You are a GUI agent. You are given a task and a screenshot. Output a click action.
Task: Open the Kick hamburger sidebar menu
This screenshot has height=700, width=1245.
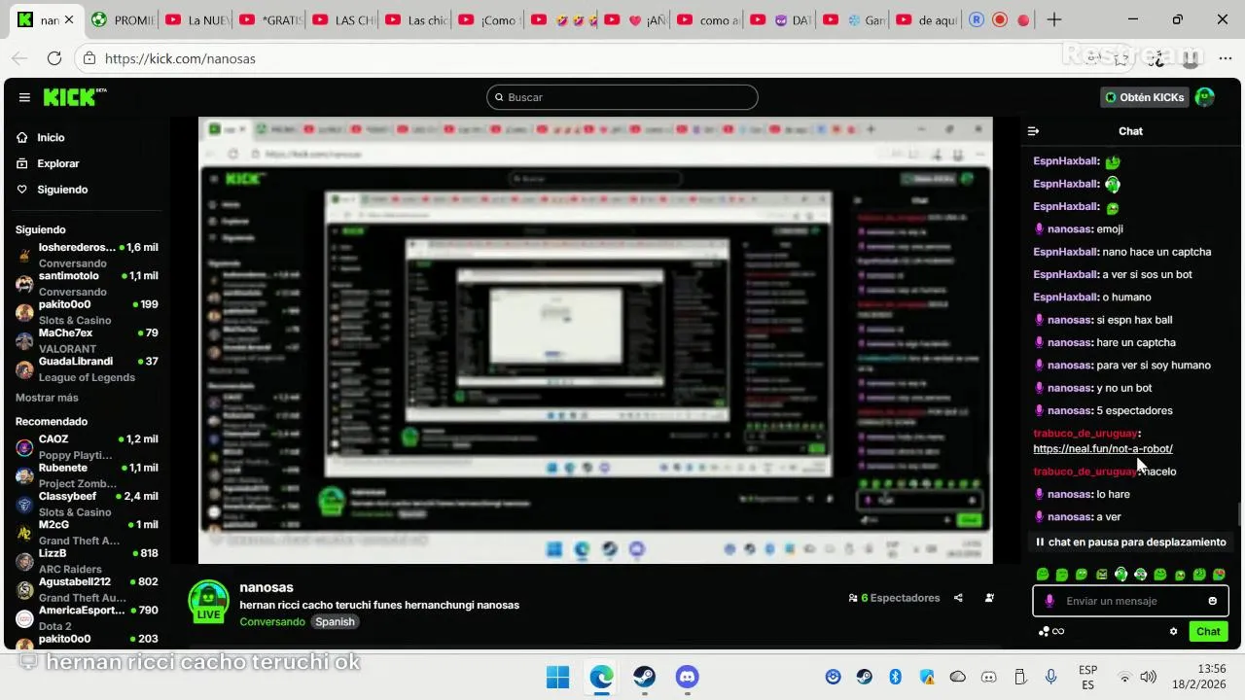coord(24,97)
